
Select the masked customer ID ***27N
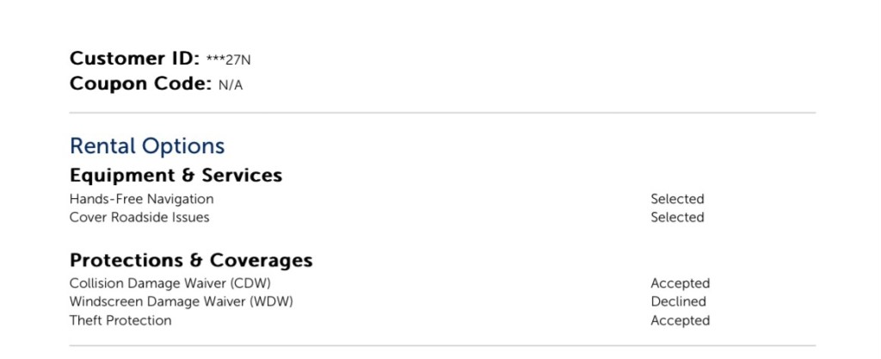tap(228, 60)
